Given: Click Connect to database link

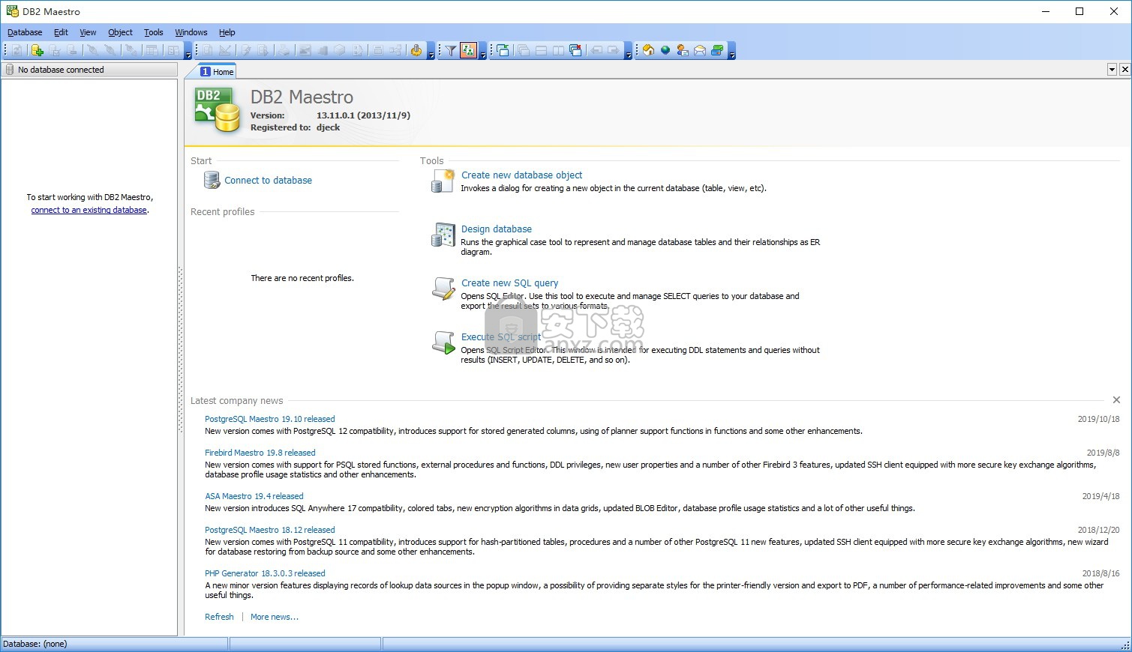Looking at the screenshot, I should pos(268,181).
